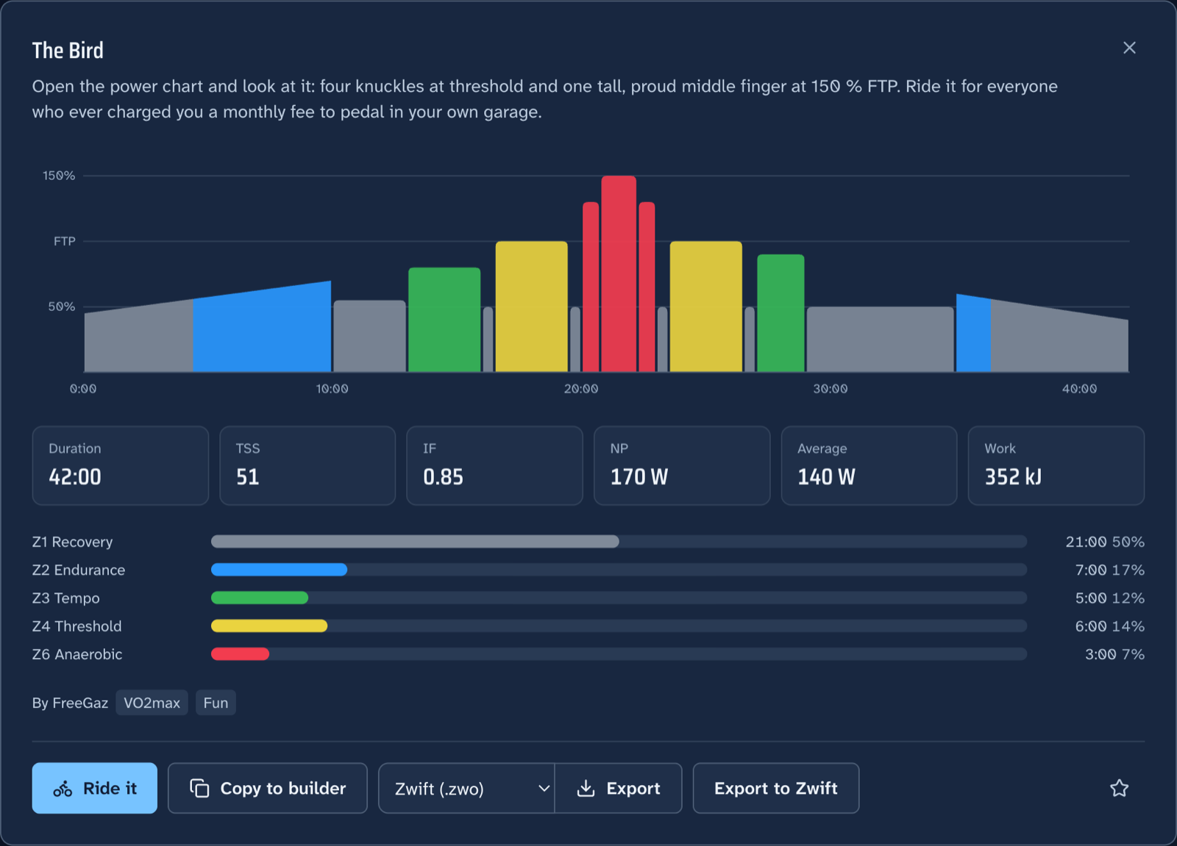
Task: Click the NP 170 W stat card
Action: pyautogui.click(x=682, y=465)
